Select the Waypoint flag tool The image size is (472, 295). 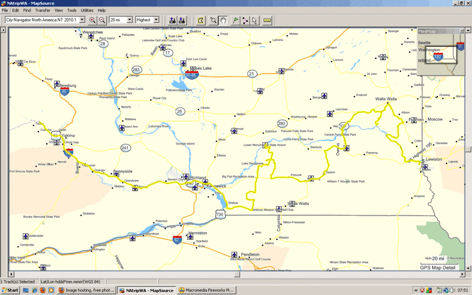pyautogui.click(x=235, y=20)
